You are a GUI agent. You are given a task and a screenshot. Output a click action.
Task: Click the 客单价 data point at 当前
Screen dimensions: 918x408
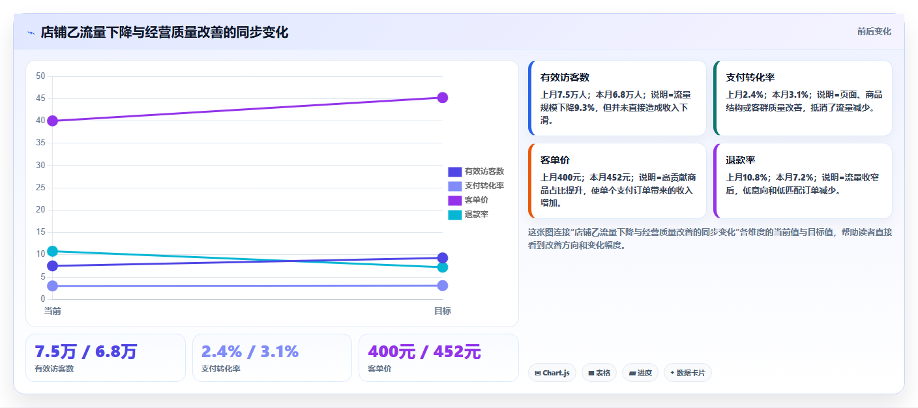[x=53, y=121]
